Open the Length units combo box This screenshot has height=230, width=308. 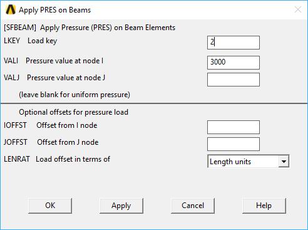[248, 161]
